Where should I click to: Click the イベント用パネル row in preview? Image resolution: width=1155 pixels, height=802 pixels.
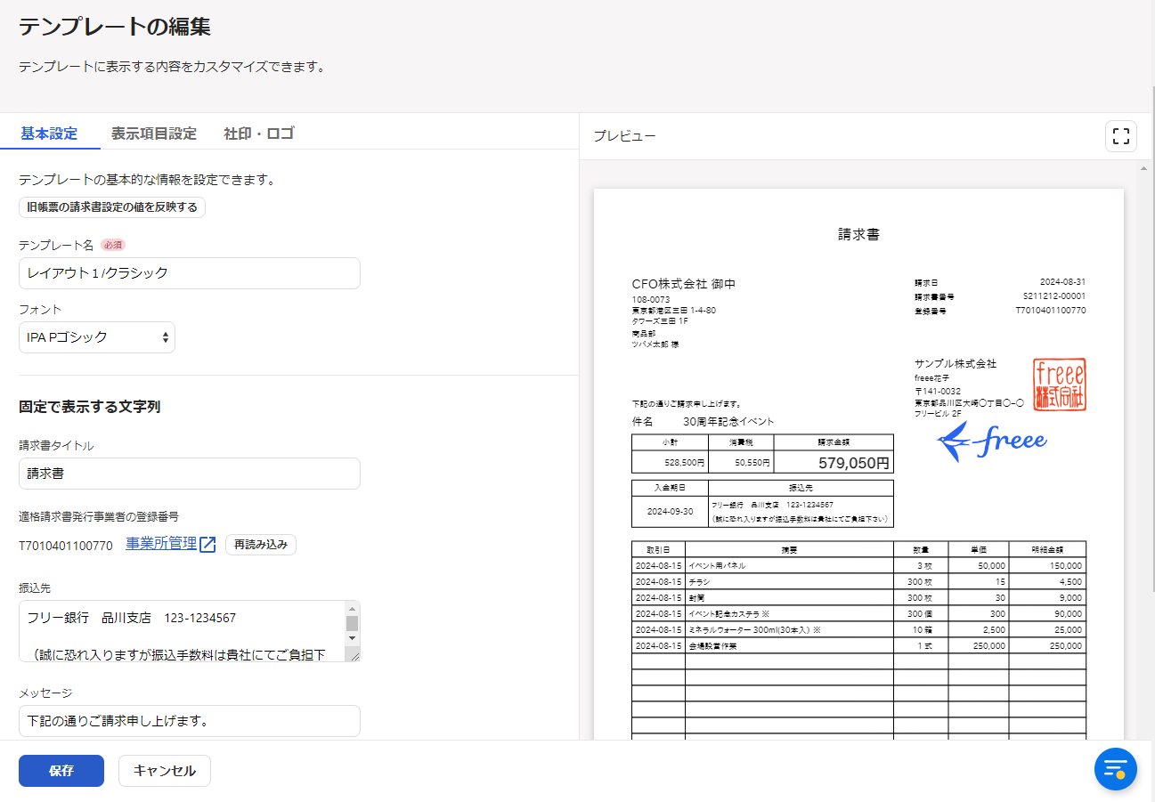(x=858, y=565)
